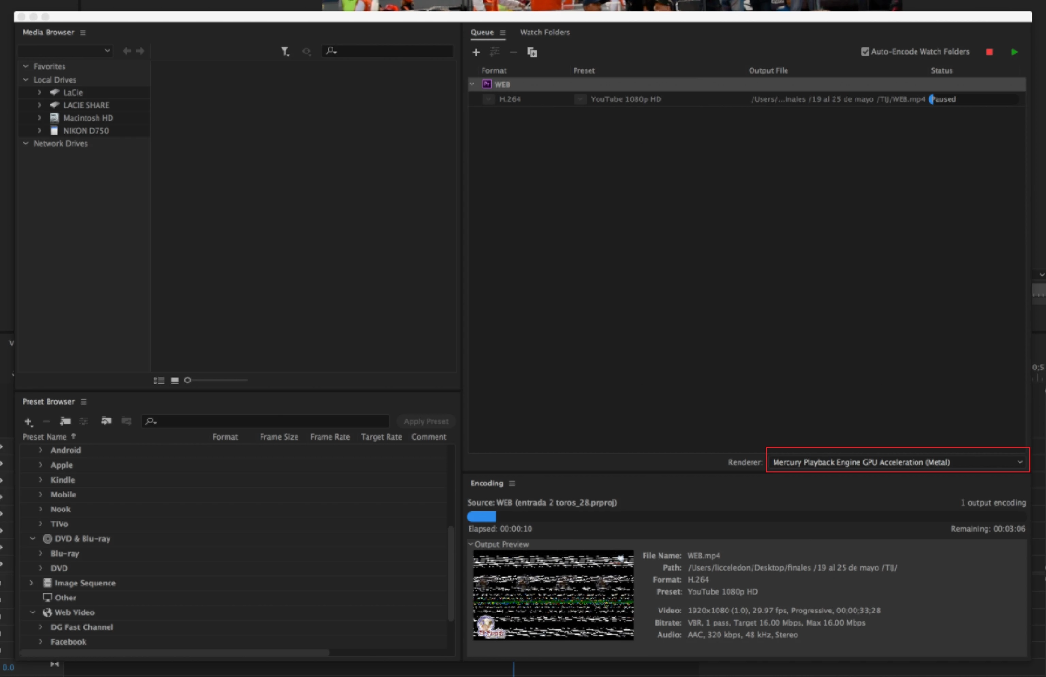1046x677 pixels.
Task: Expand the Macintosh HD drive
Action: 39,118
